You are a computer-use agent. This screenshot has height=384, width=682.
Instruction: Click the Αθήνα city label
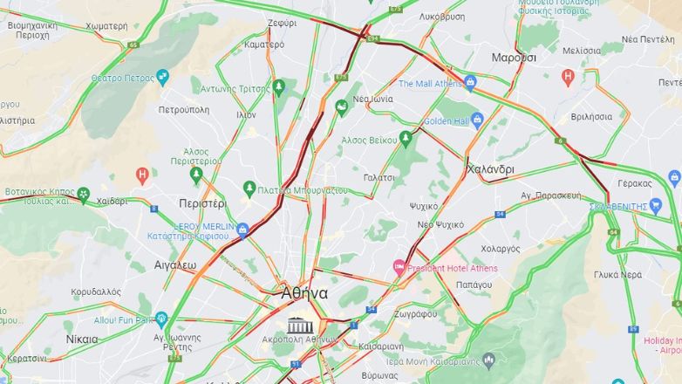(304, 293)
